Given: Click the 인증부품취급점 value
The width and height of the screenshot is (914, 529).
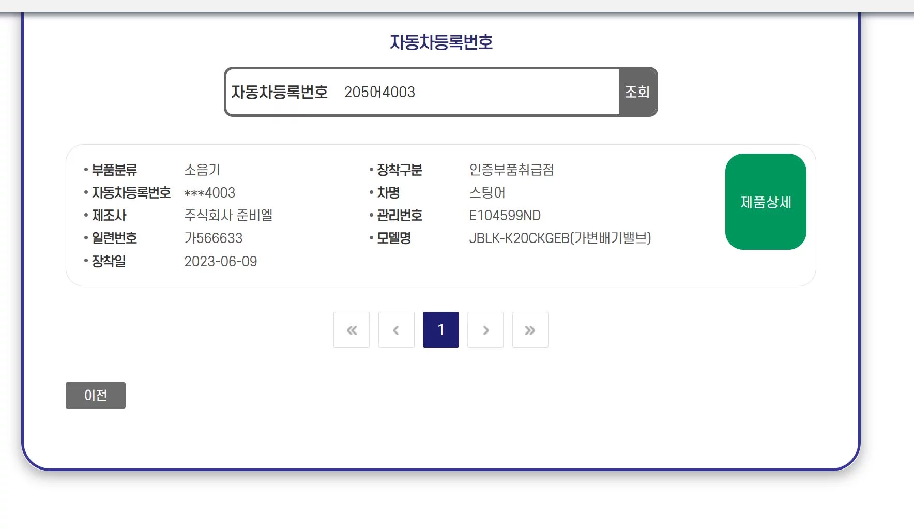Looking at the screenshot, I should click(511, 170).
